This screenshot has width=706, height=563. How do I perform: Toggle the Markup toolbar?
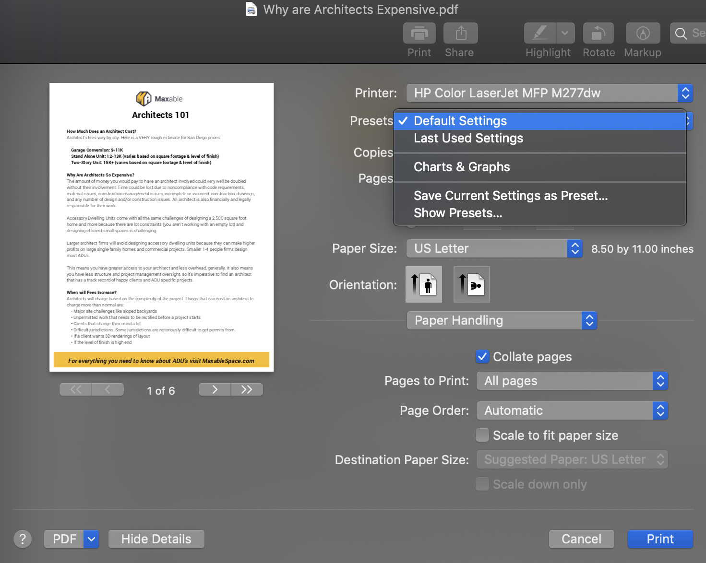pyautogui.click(x=643, y=34)
